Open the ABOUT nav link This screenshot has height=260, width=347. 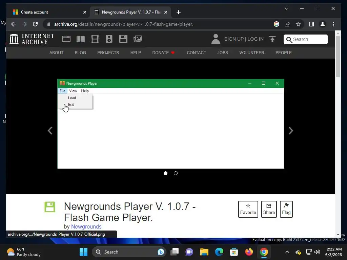pos(57,52)
